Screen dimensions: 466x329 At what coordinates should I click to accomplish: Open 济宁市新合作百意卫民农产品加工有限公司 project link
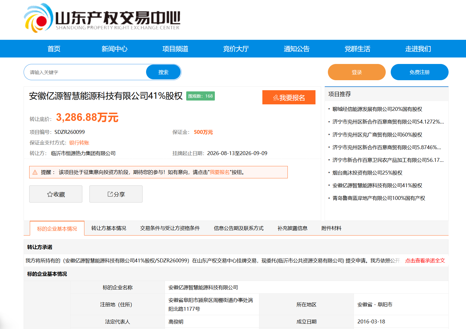388,160
